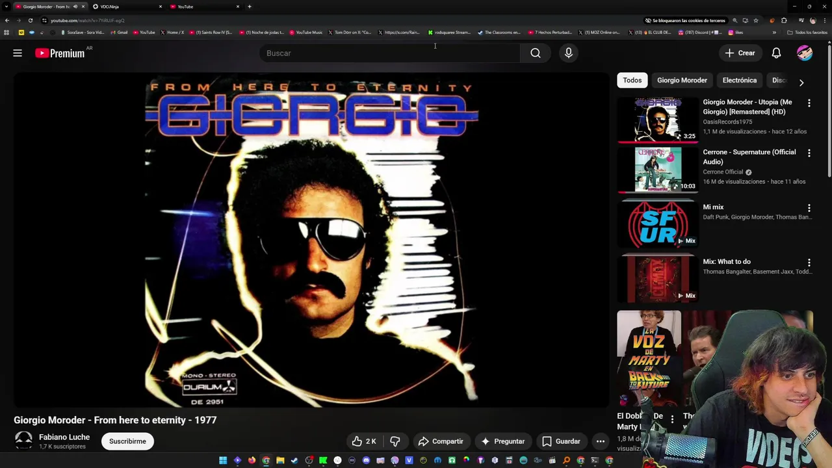Open File Explorer from the taskbar
832x468 pixels.
280,461
